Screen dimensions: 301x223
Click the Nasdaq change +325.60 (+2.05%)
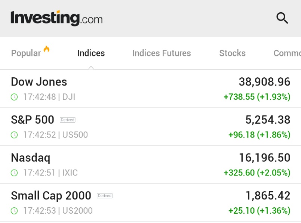point(257,173)
